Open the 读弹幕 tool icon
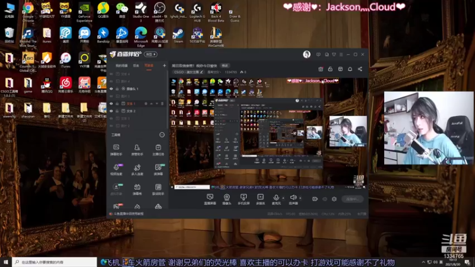Image resolution: width=475 pixels, height=267 pixels. (x=158, y=167)
